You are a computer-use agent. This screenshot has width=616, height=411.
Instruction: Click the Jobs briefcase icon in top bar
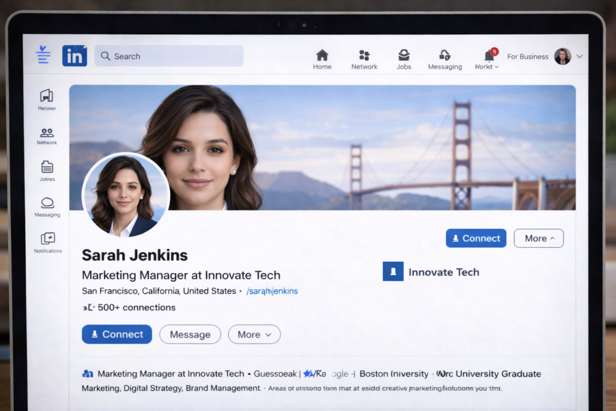pos(404,55)
